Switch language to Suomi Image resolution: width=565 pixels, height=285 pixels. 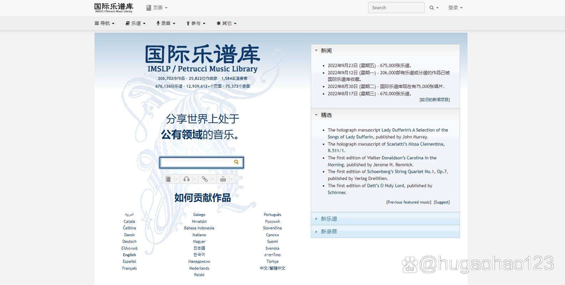(x=273, y=242)
